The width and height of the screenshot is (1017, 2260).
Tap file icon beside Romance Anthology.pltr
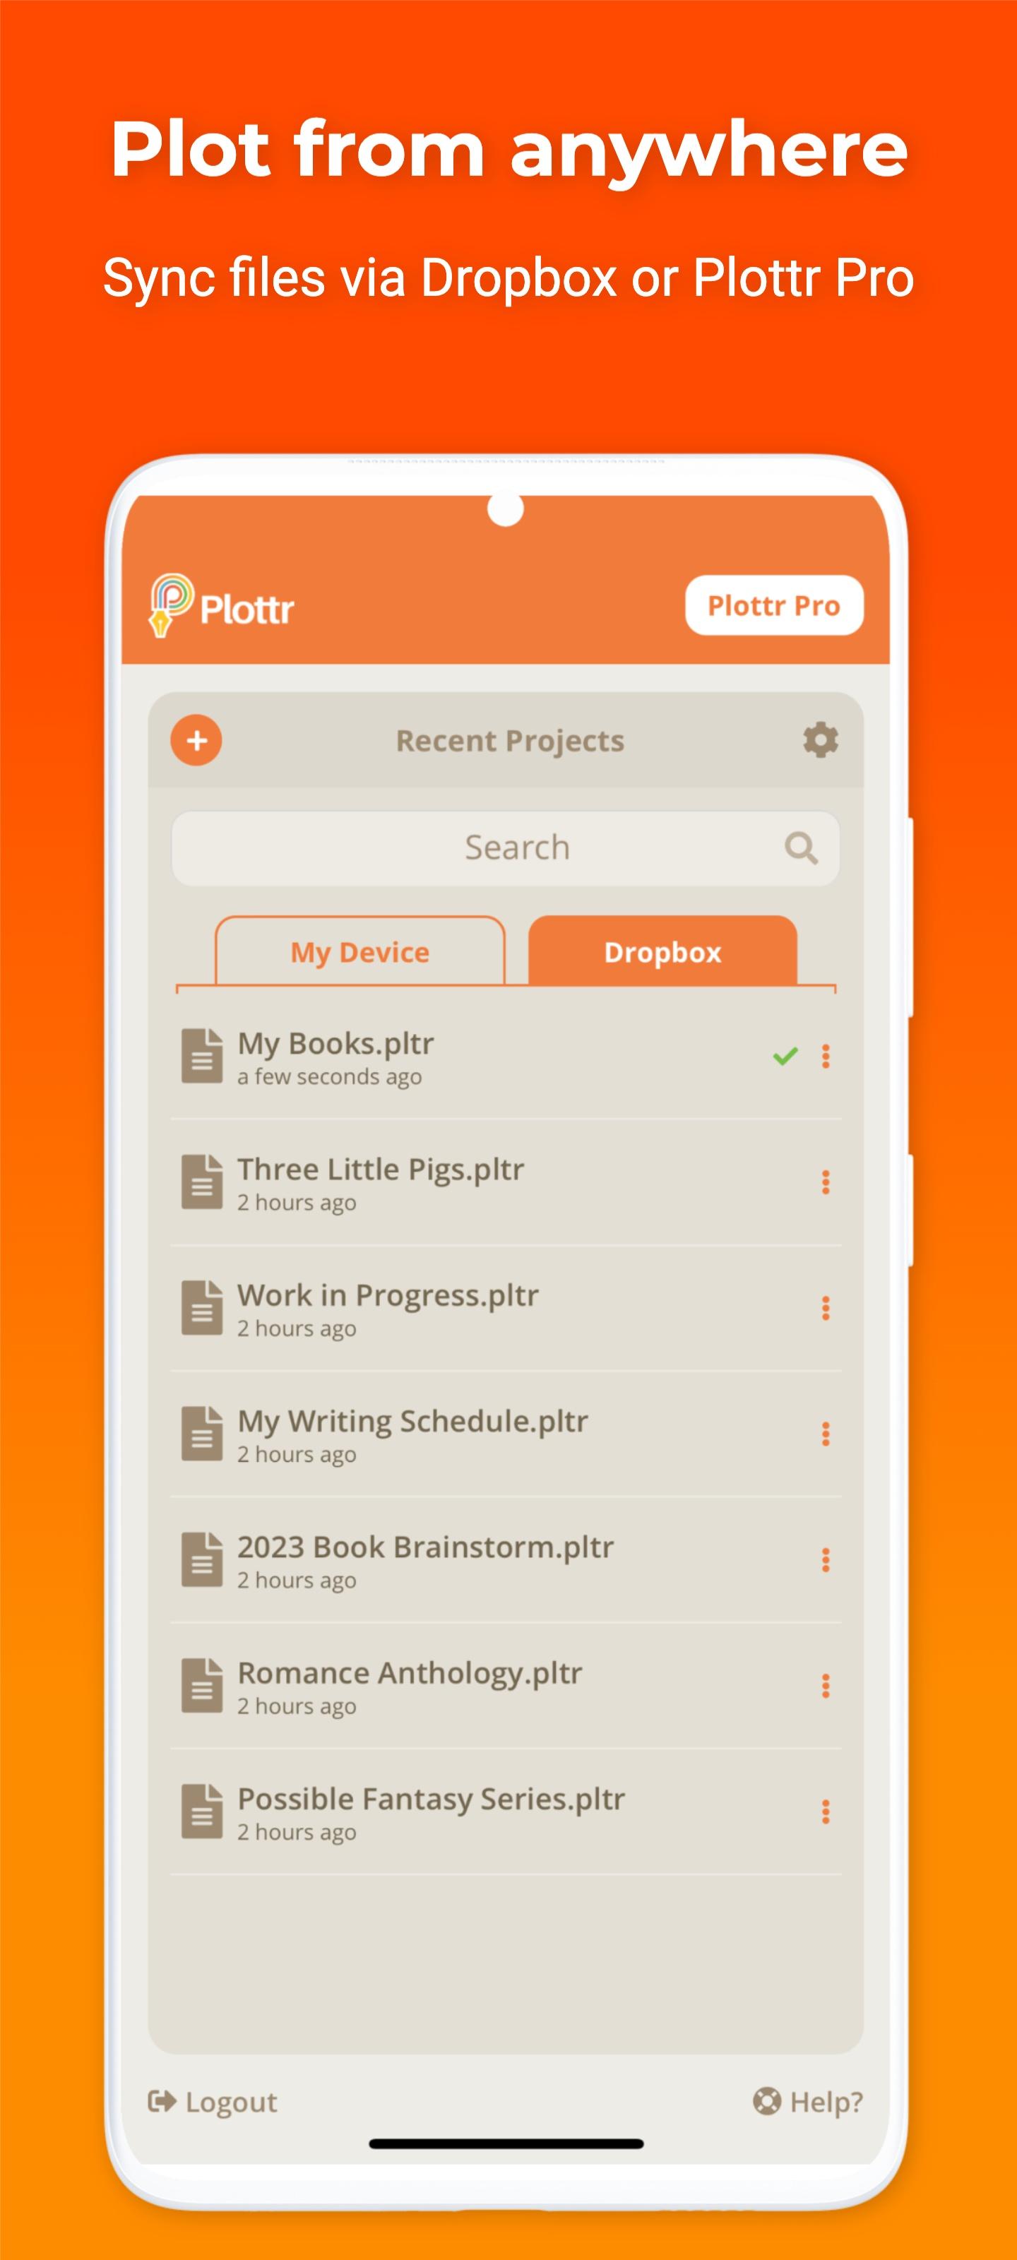coord(202,1685)
